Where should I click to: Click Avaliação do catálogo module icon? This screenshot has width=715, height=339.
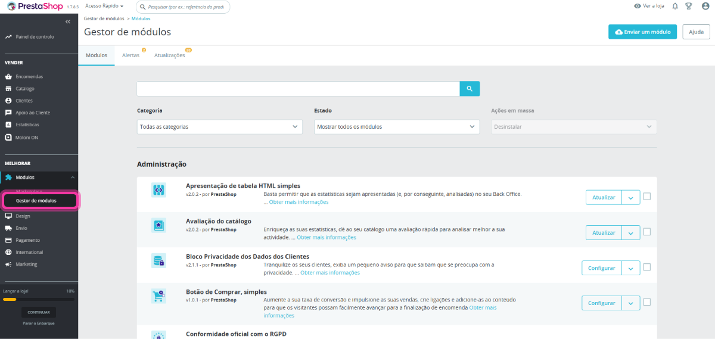(x=158, y=225)
